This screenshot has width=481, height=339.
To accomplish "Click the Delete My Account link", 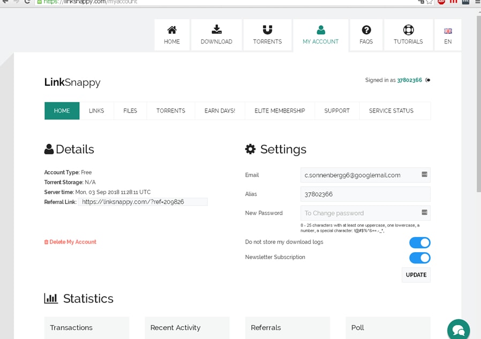I will (73, 242).
